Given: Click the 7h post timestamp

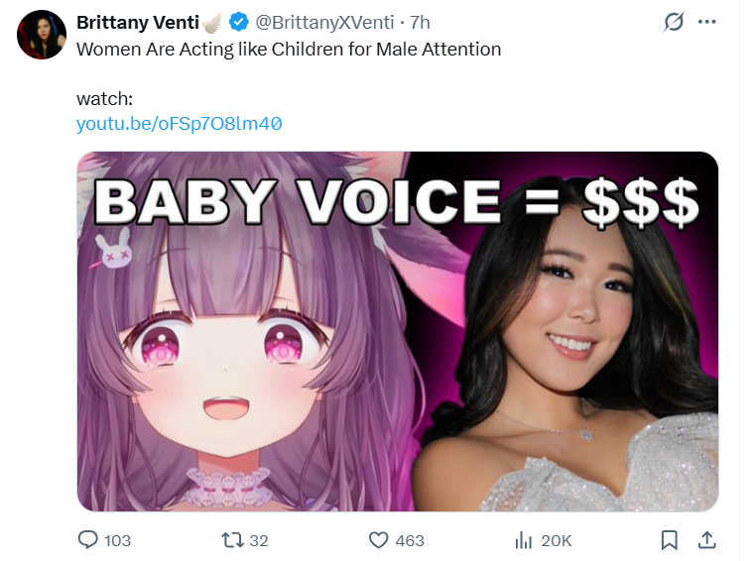Looking at the screenshot, I should pos(420,23).
